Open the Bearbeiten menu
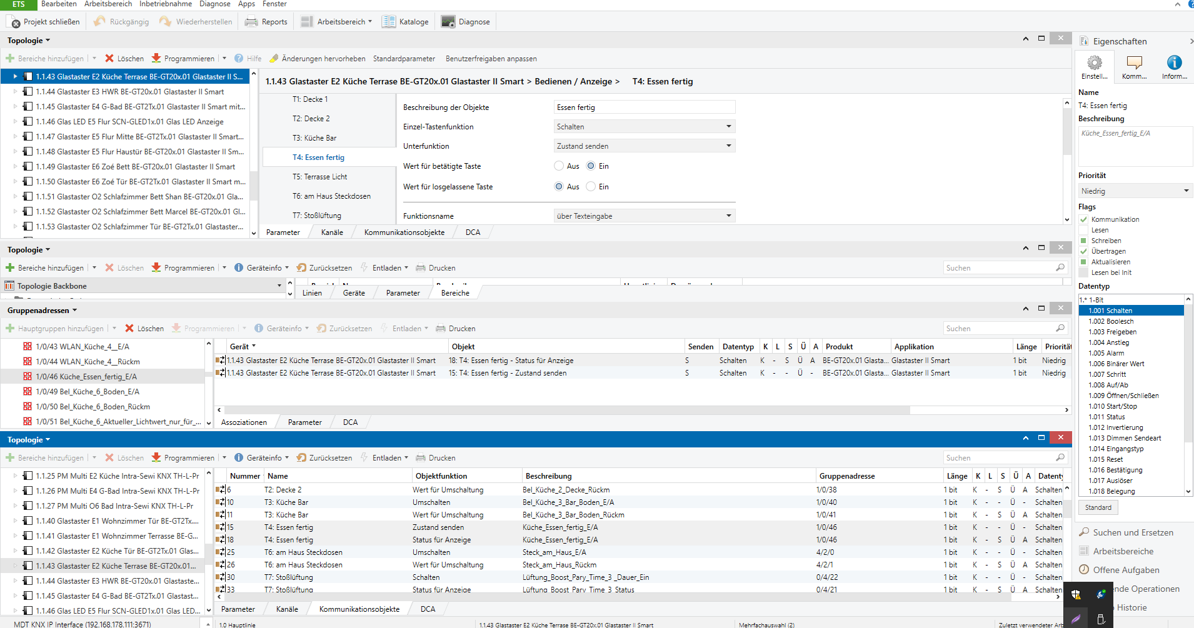Screen dimensions: 1194x628 point(59,4)
